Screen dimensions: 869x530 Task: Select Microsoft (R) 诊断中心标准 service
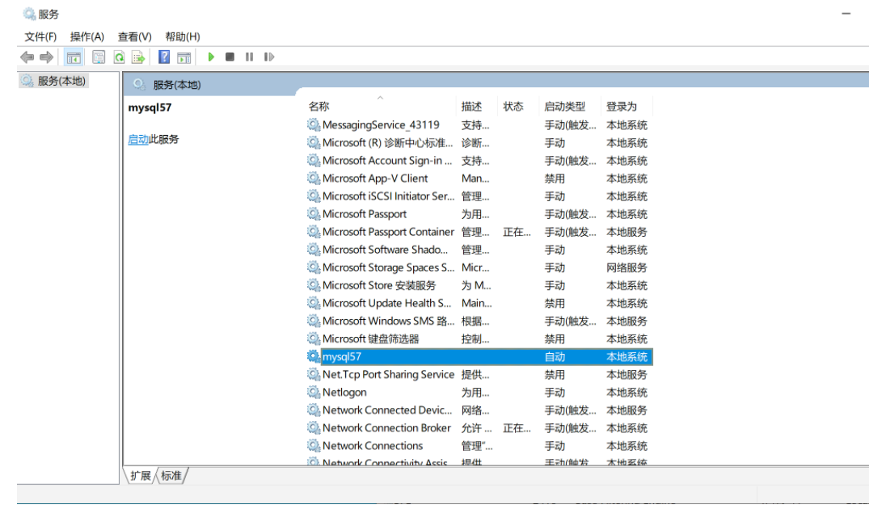coord(480,143)
